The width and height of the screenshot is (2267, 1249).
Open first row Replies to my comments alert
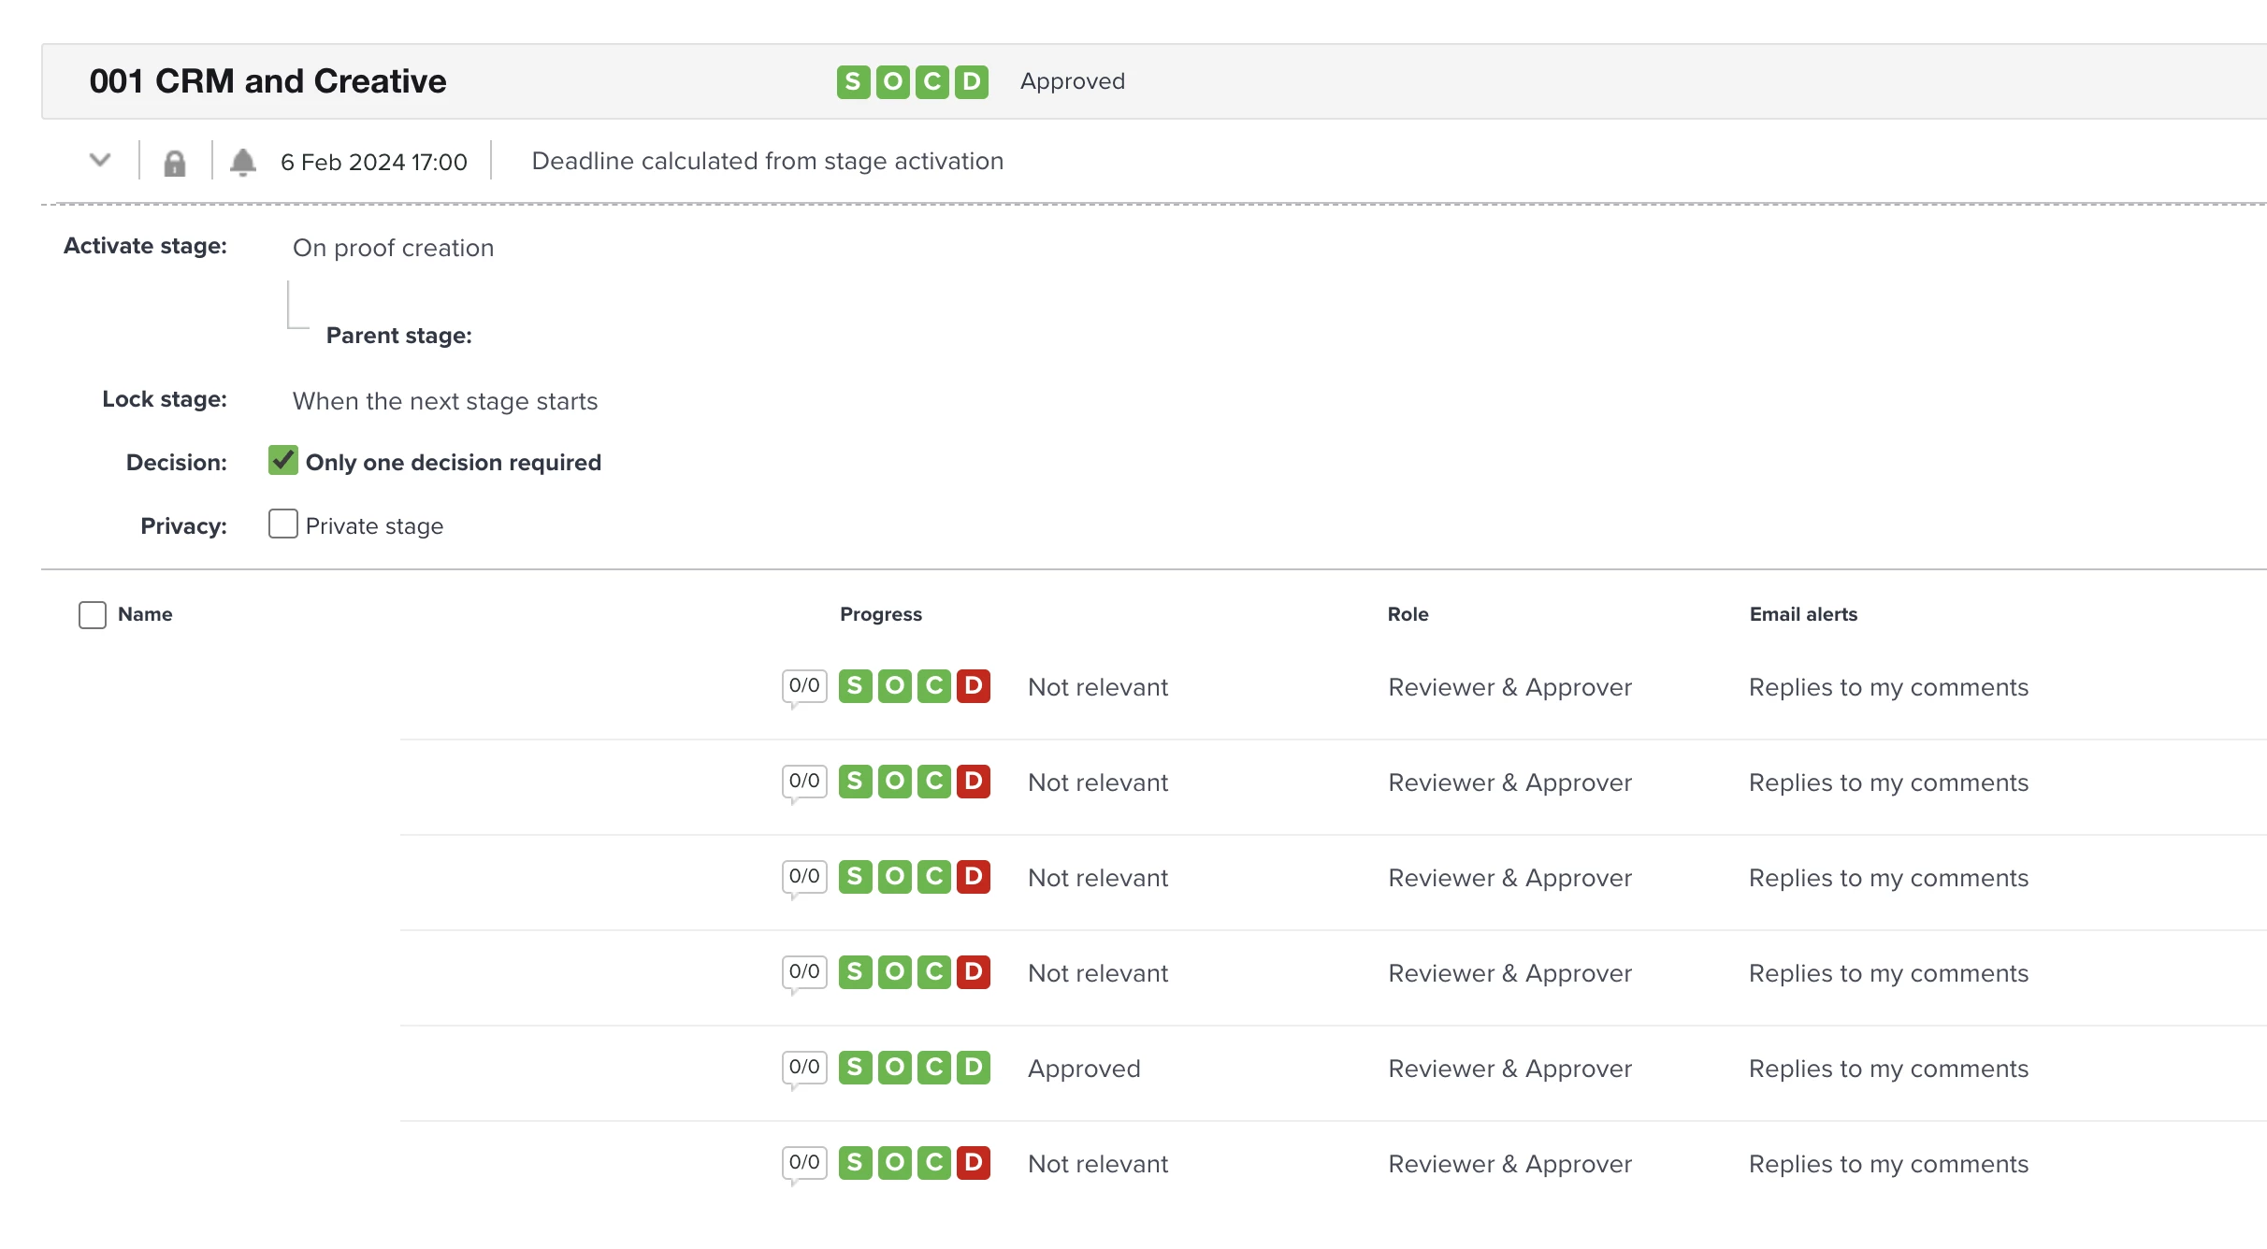[x=1887, y=687]
